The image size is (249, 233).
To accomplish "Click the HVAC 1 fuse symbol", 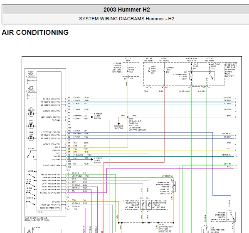I will point(128,70).
